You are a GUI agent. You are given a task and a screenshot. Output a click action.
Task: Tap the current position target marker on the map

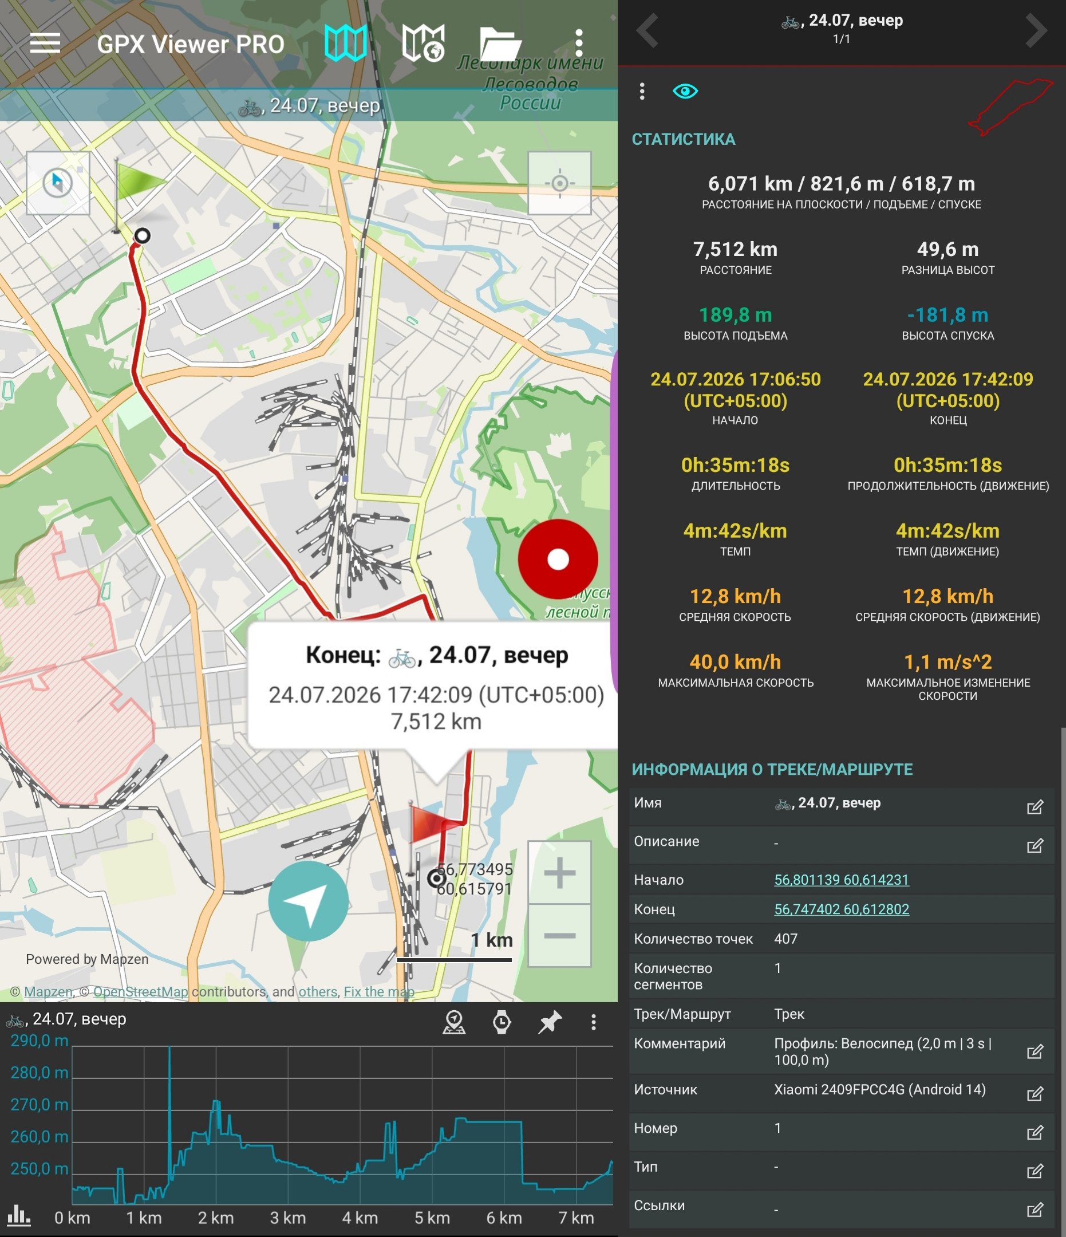coord(437,877)
